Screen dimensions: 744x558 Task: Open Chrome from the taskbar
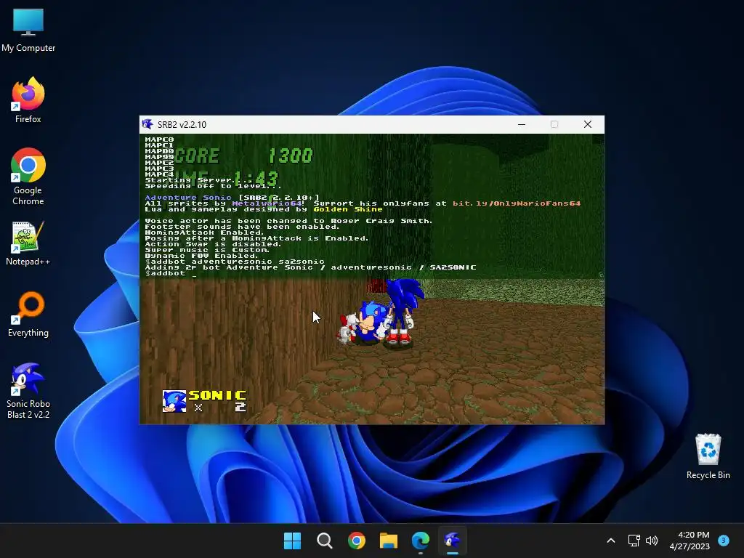point(356,541)
